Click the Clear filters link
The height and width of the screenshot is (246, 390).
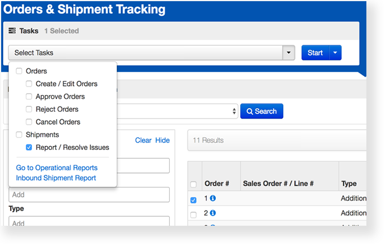(143, 140)
